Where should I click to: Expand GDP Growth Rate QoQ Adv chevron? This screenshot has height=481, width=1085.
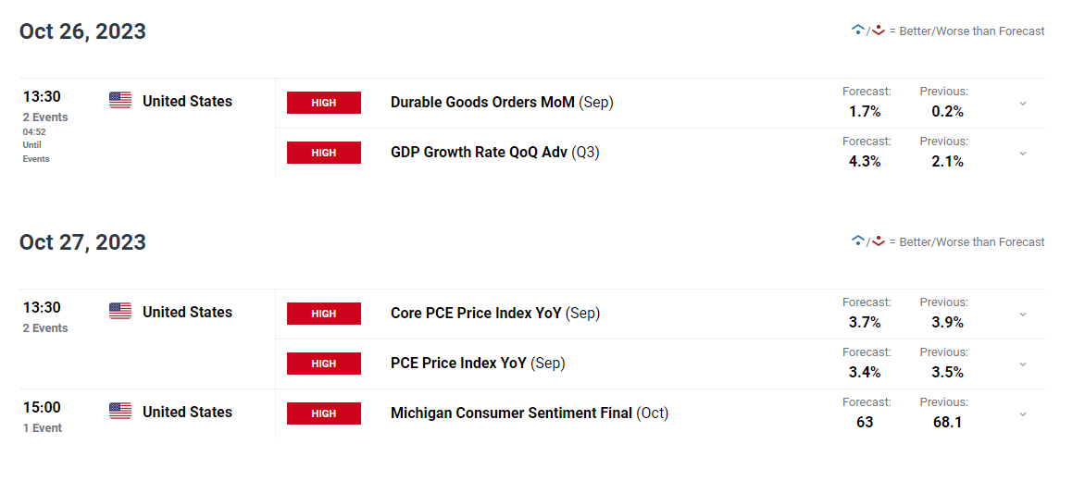(1023, 154)
